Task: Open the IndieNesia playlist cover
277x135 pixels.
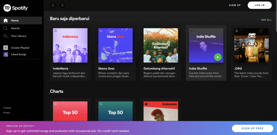Action: (70, 45)
